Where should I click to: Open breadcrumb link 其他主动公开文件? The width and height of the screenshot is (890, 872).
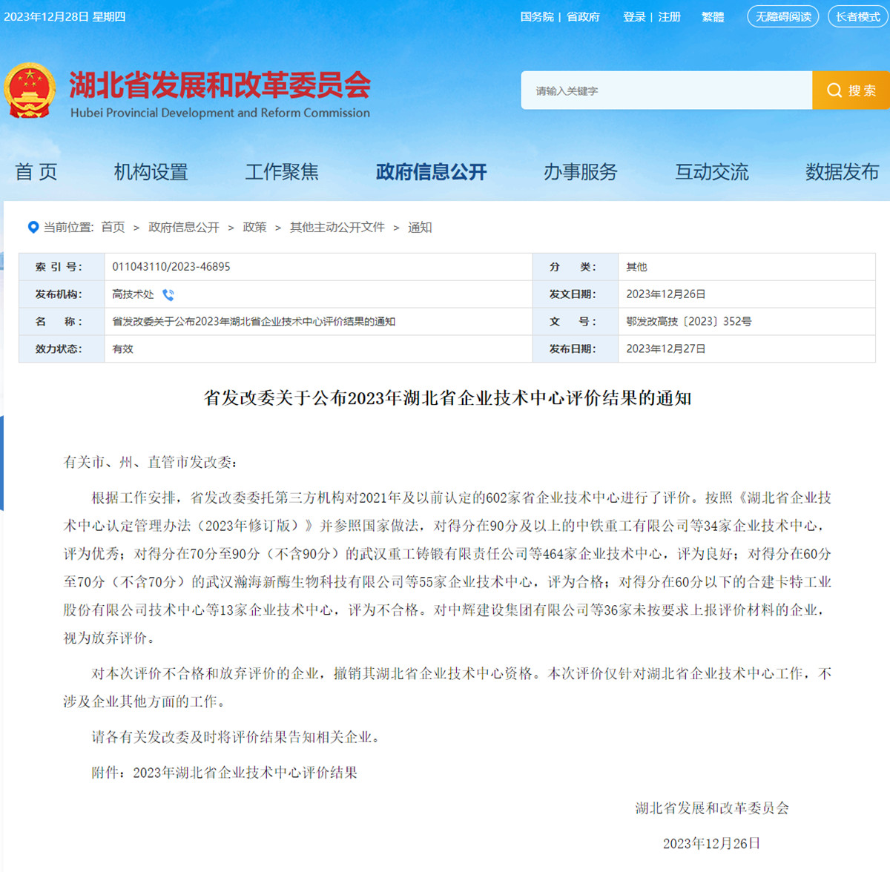click(x=336, y=228)
